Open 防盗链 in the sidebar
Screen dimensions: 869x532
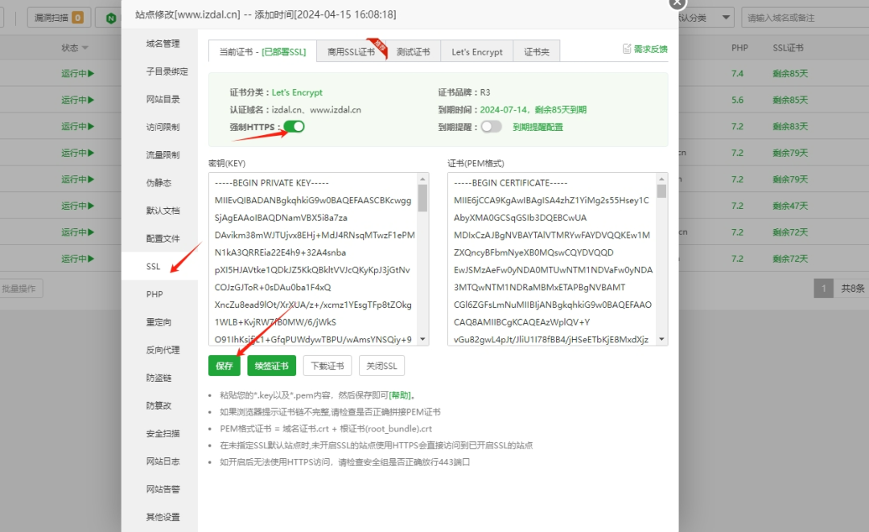click(x=159, y=378)
